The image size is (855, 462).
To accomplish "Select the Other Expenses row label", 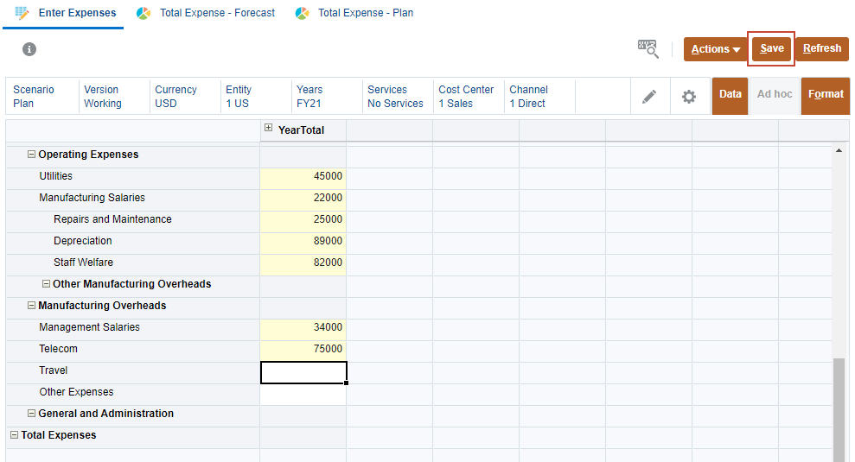I will tap(76, 392).
